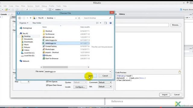193x108 pixels.
Task: Open file dialog help icon
Action: [x=111, y=23]
